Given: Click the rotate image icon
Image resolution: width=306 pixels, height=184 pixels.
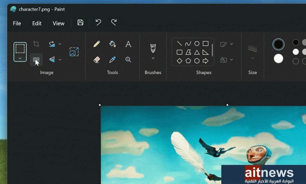Looking at the screenshot, I should click(x=52, y=44).
